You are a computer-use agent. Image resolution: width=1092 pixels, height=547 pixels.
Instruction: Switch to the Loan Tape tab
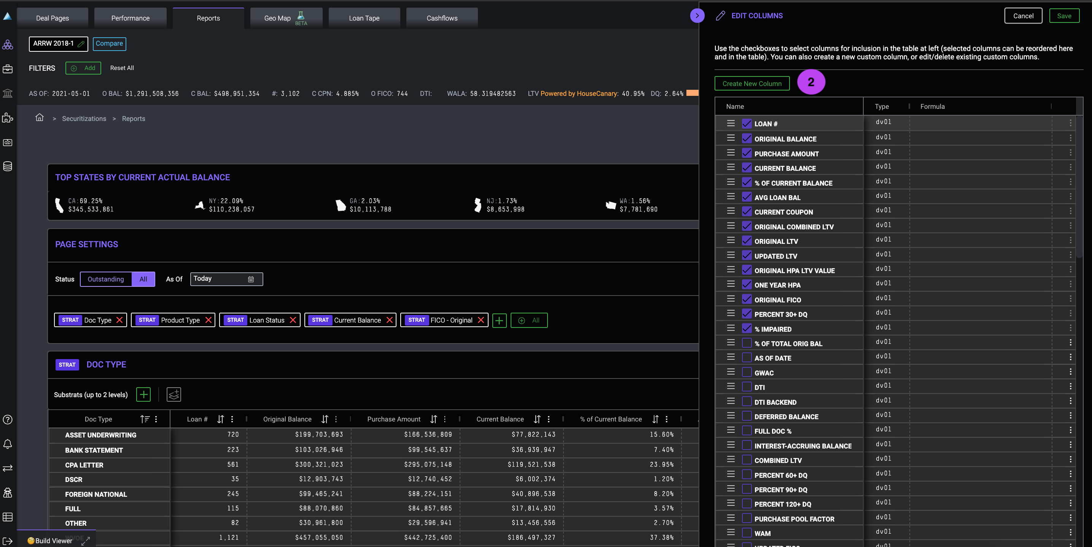point(364,18)
